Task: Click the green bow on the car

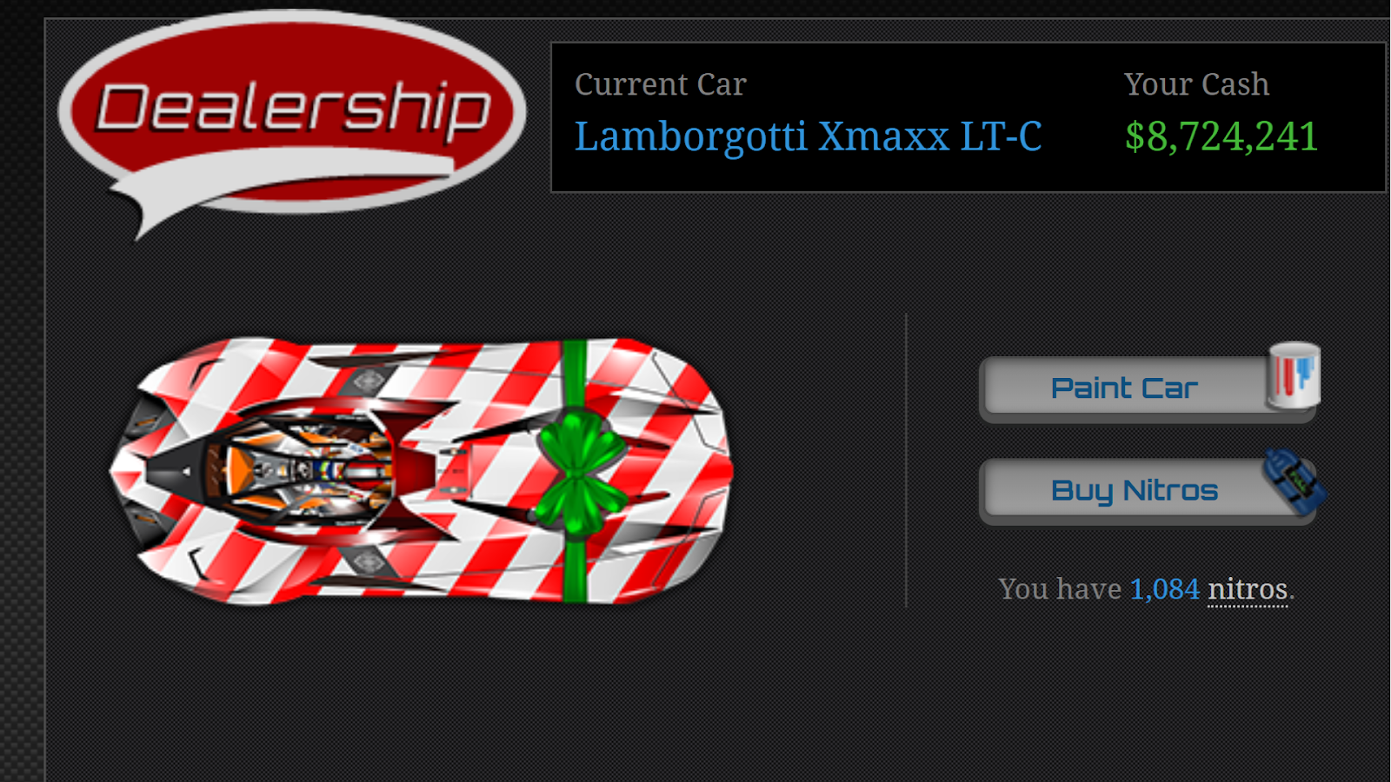Action: click(x=580, y=469)
